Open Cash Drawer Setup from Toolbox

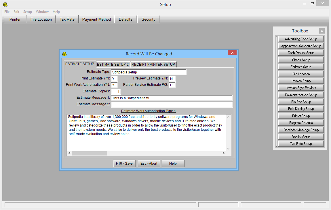tap(301, 53)
